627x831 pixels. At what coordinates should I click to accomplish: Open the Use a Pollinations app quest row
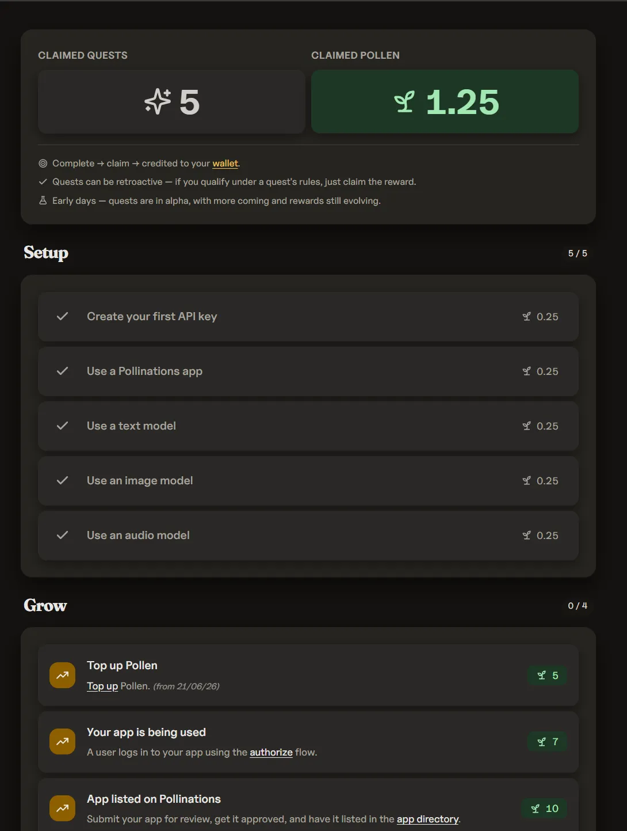(308, 371)
